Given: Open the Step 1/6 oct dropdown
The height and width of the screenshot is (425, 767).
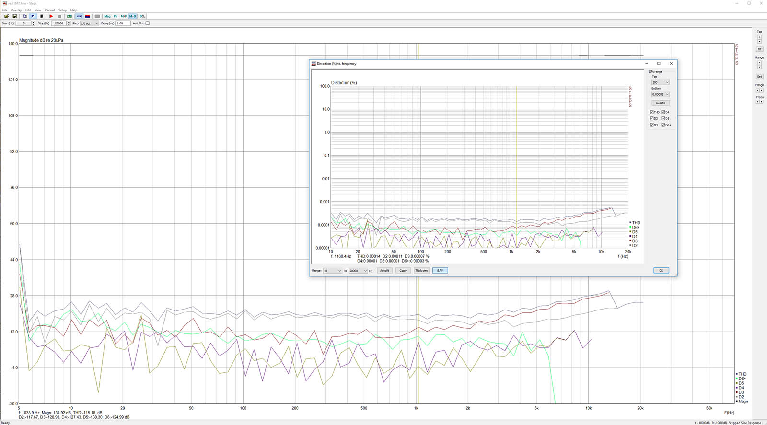Looking at the screenshot, I should pyautogui.click(x=89, y=23).
